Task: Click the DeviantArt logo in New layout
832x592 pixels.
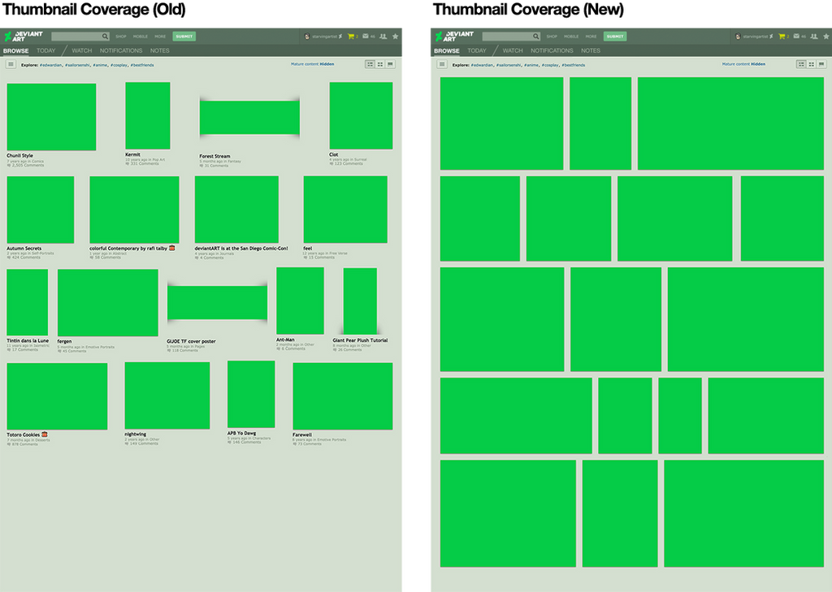Action: point(454,36)
